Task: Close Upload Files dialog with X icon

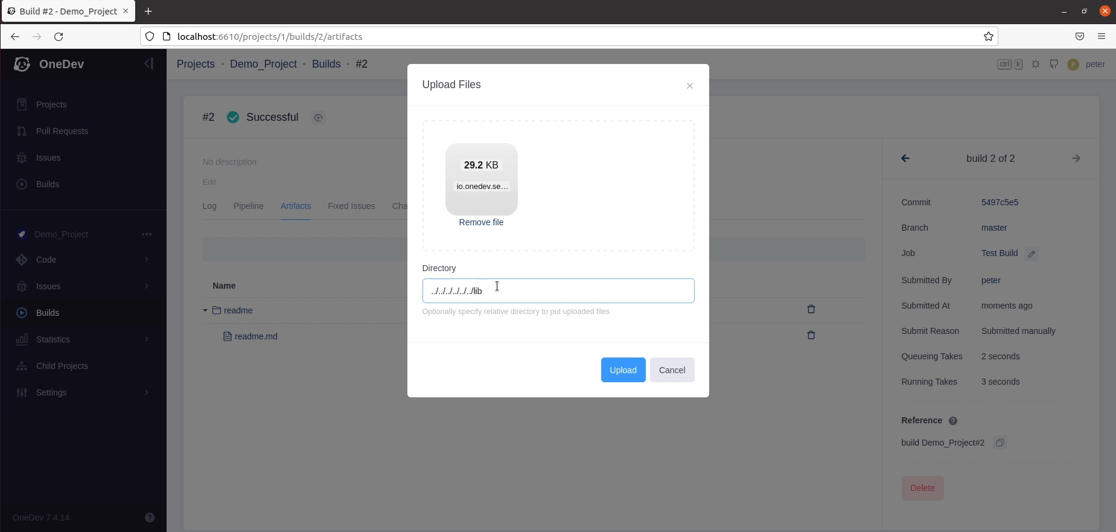Action: (689, 86)
